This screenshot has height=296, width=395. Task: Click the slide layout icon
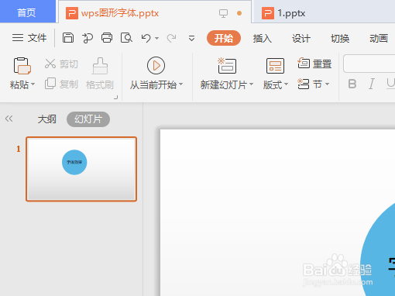[275, 66]
